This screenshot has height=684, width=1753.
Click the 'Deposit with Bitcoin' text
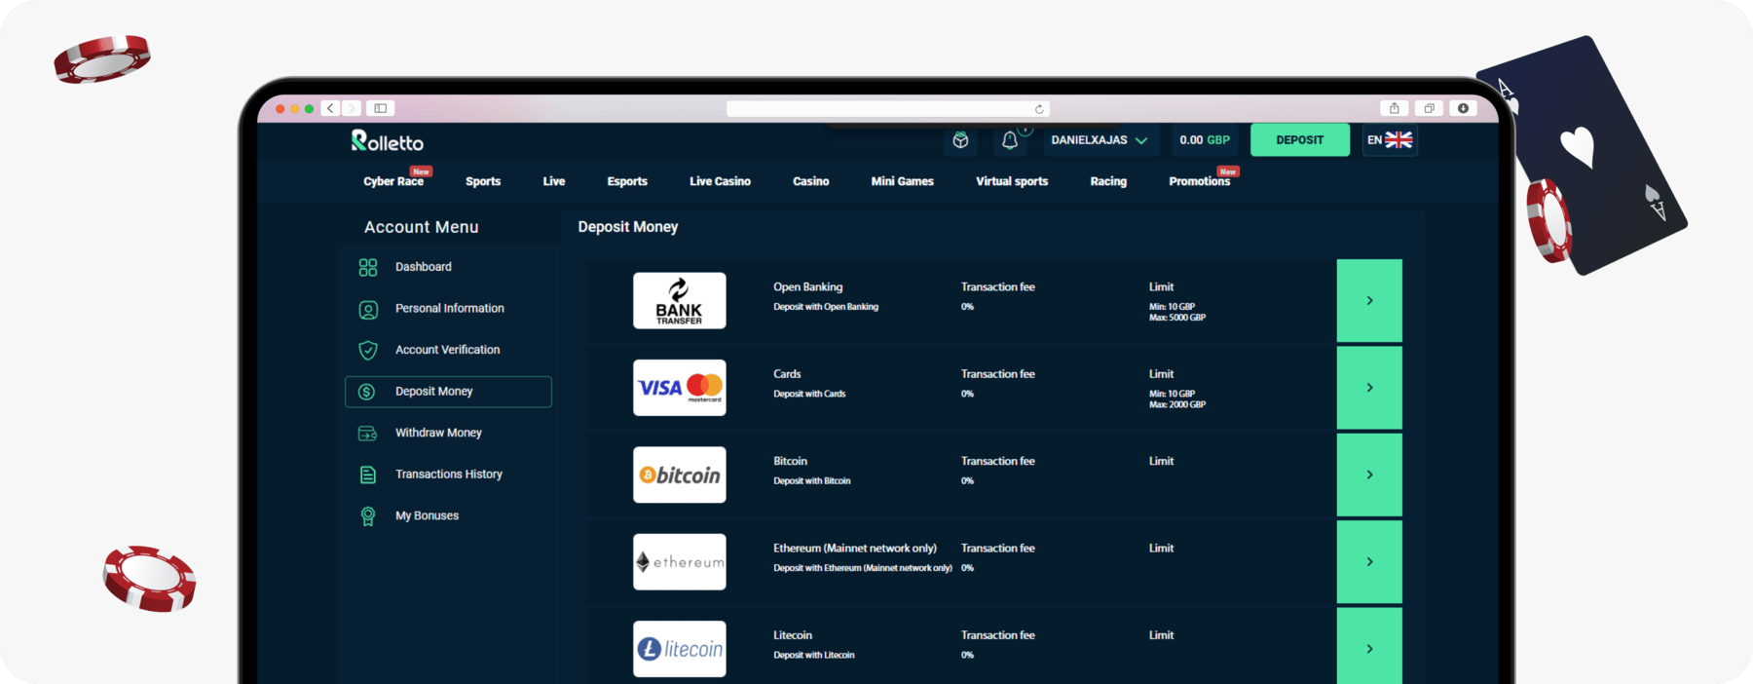click(812, 481)
